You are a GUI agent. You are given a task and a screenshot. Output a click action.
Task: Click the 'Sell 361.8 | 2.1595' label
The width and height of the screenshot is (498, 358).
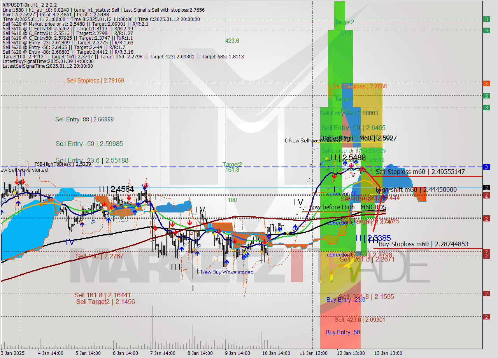click(366, 297)
